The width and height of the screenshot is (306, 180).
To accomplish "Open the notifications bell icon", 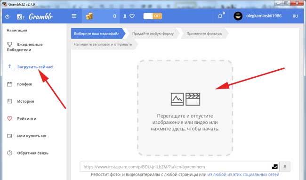I will click(x=220, y=16).
